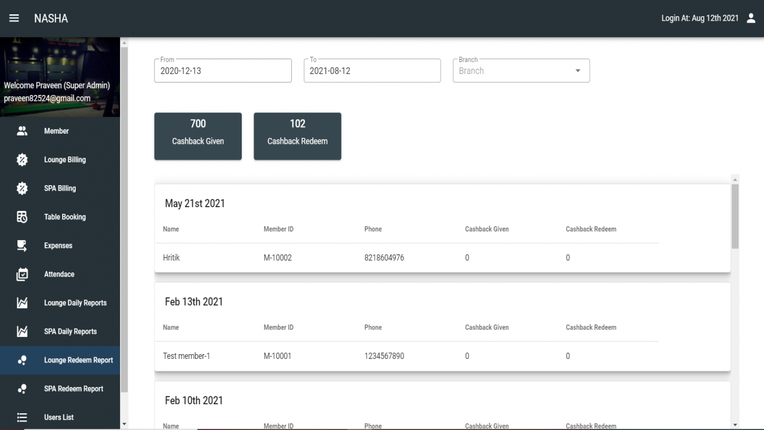Click the SPA Billing percent badge icon
This screenshot has height=430, width=764.
[22, 188]
